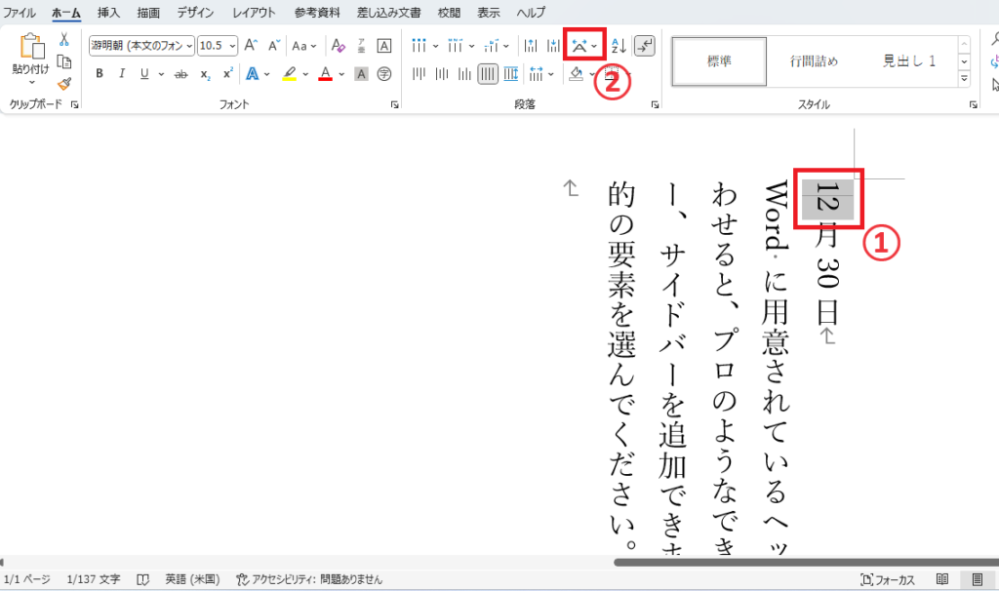999x591 pixels.
Task: Toggle underline formatting
Action: tap(144, 74)
